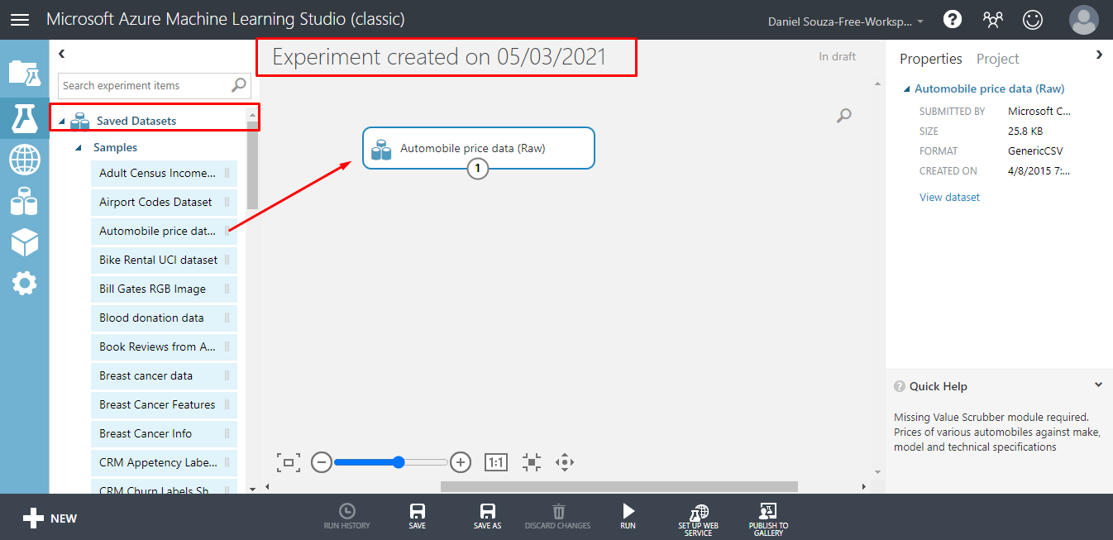Open the hamburger navigation menu
Image resolution: width=1113 pixels, height=540 pixels.
click(19, 19)
